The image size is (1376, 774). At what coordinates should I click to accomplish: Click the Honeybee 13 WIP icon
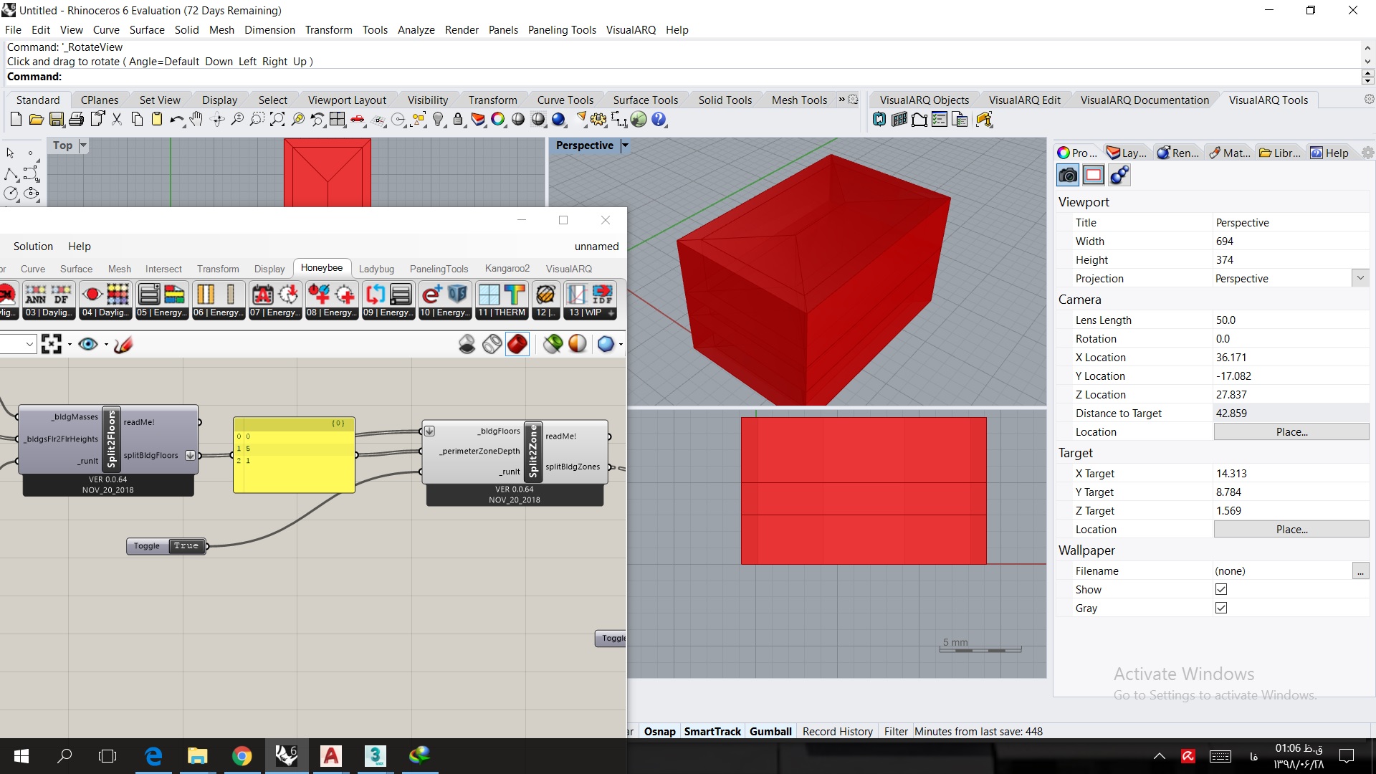point(590,300)
